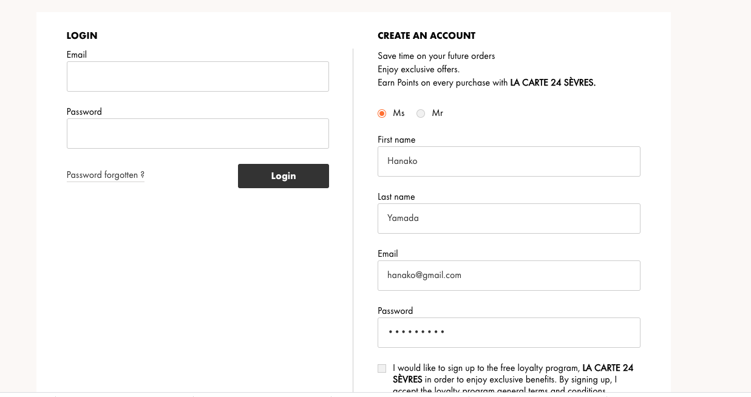Click the LOGIN heading

tap(82, 36)
